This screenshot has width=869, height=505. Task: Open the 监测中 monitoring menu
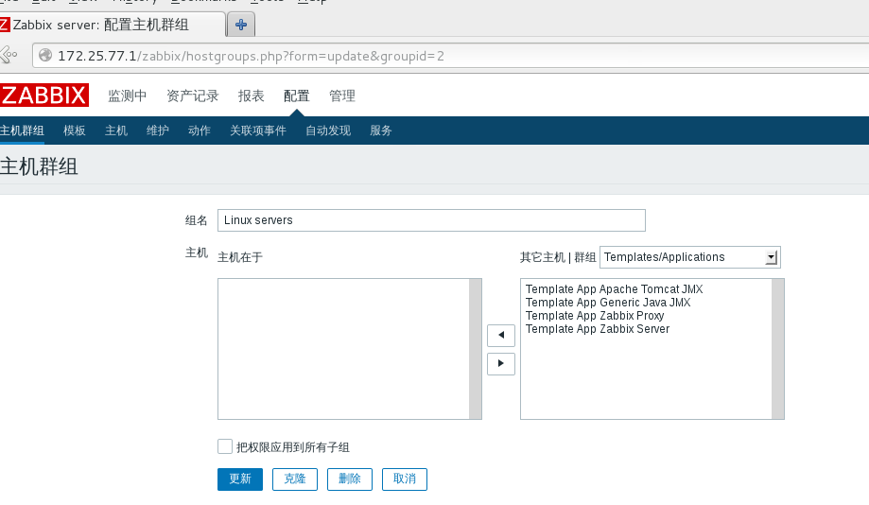pos(127,96)
